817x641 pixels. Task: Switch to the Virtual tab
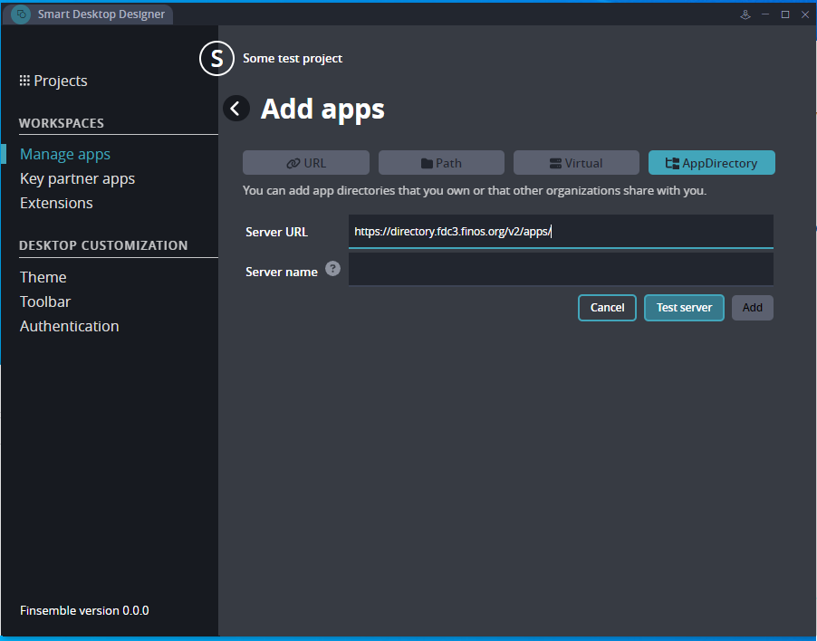576,163
